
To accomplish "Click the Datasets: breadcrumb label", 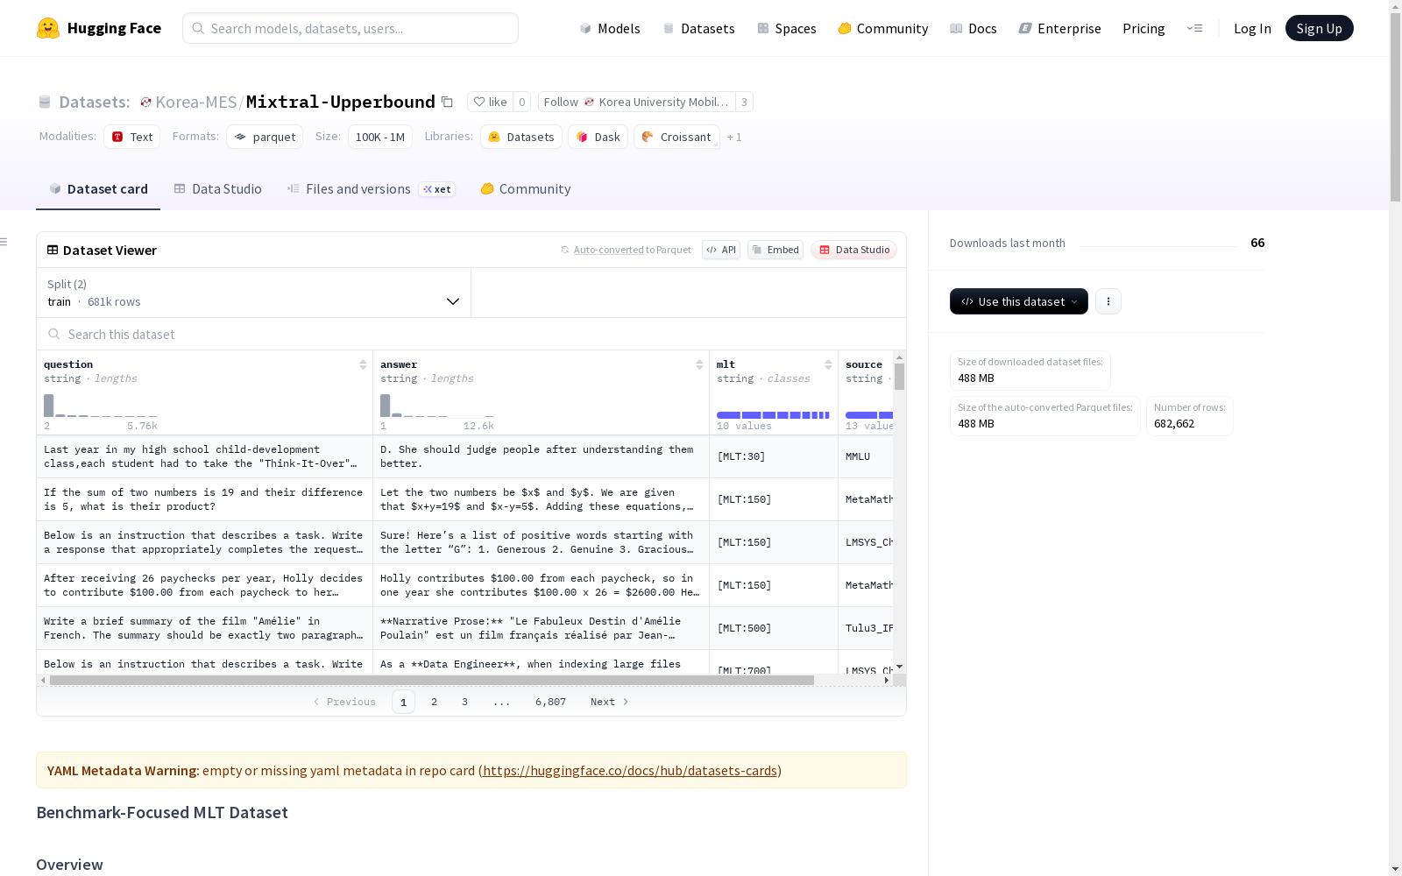I will pyautogui.click(x=95, y=102).
